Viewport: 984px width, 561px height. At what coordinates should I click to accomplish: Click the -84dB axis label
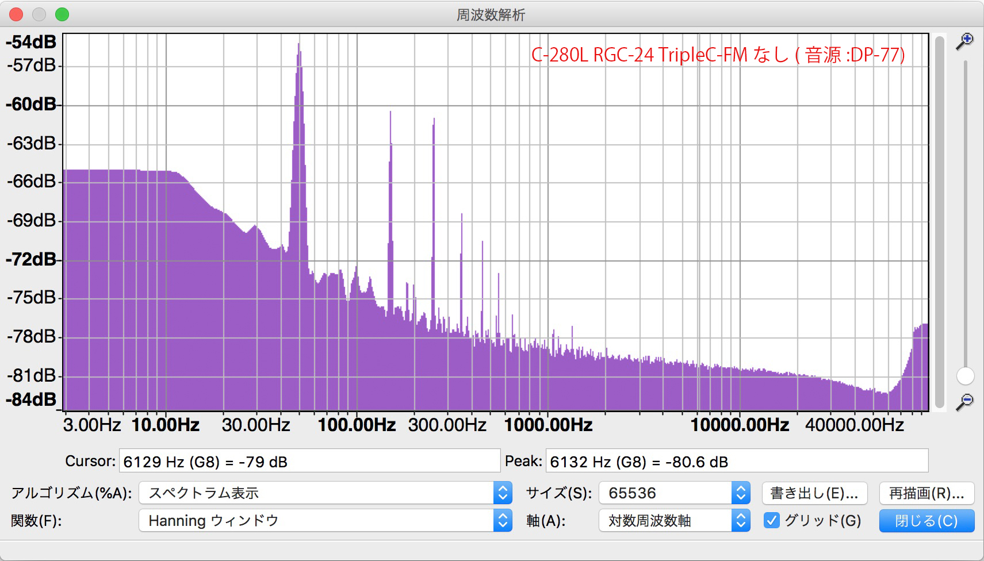tap(31, 399)
